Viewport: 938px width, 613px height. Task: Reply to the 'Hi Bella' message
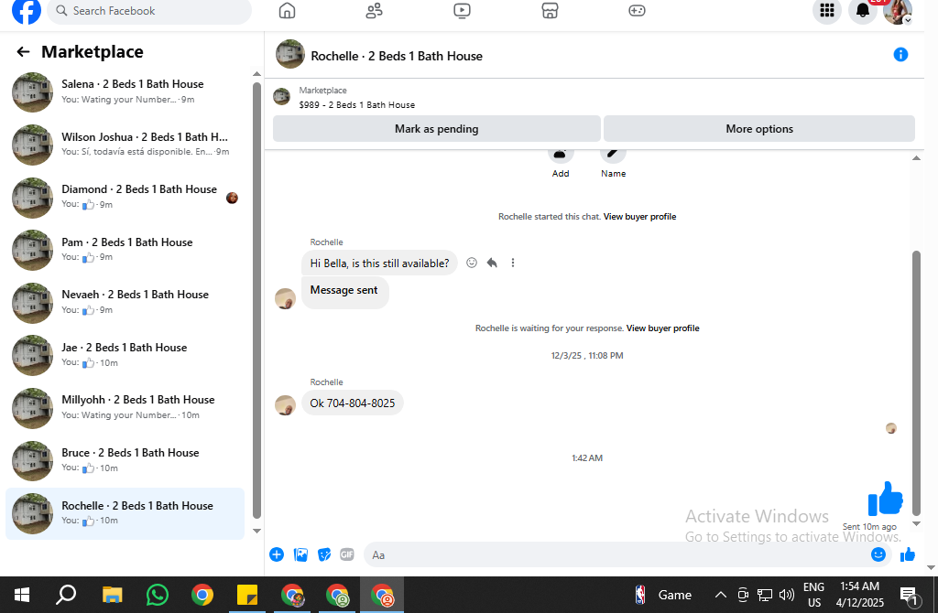tap(492, 263)
